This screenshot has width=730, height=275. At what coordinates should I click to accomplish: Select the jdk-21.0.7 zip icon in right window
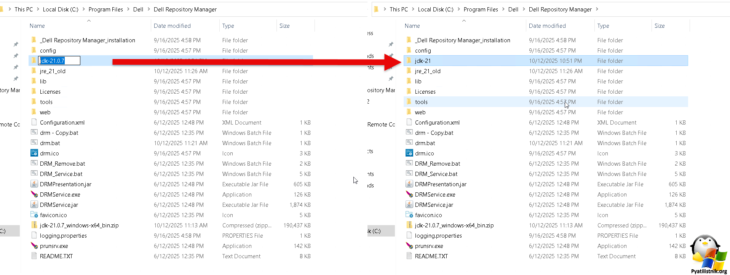[x=409, y=225]
